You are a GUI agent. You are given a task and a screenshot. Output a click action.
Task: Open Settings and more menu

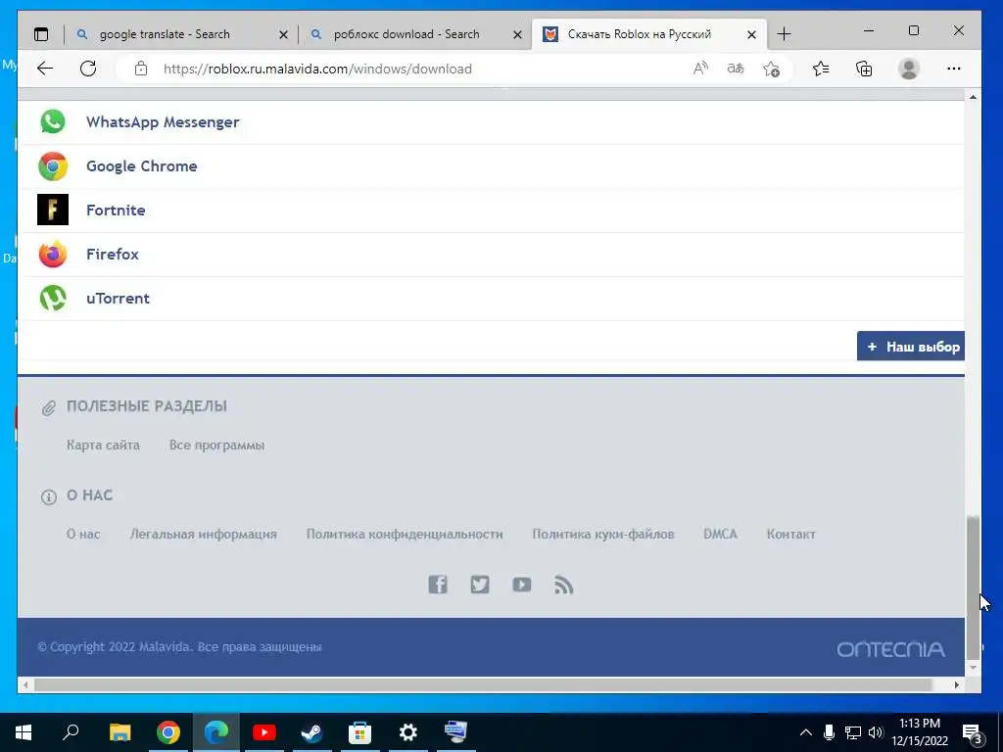[954, 69]
